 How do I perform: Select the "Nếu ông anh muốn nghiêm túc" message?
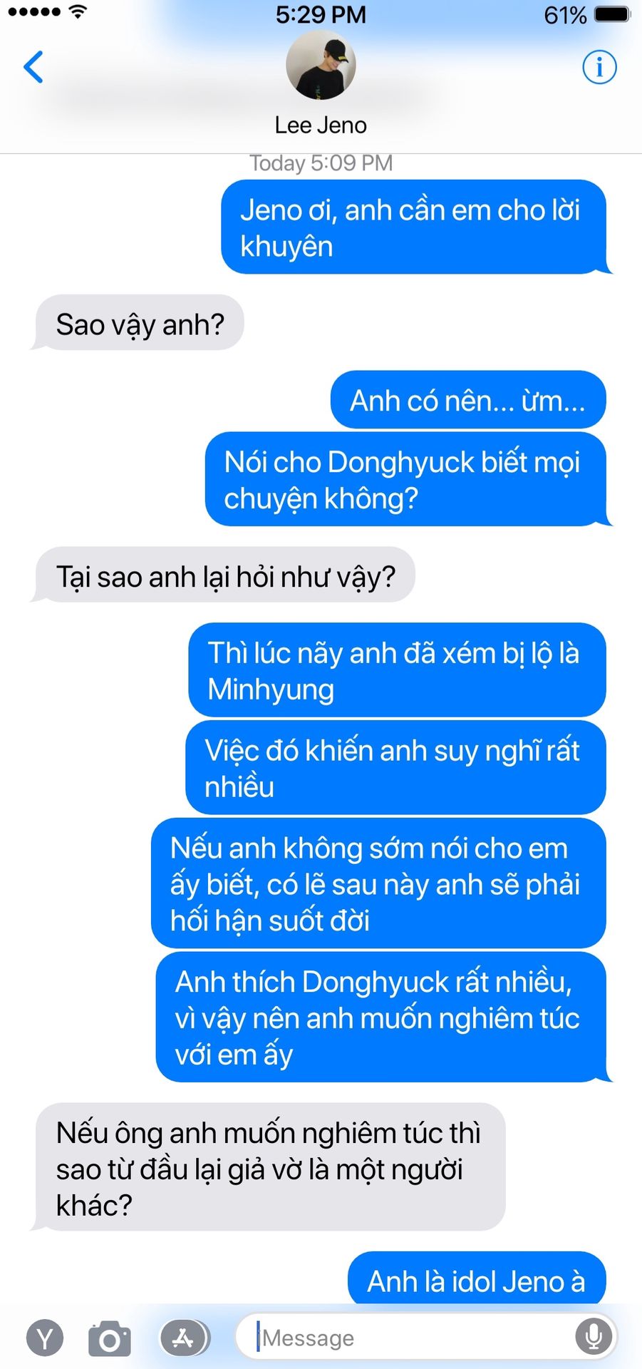tap(269, 1168)
